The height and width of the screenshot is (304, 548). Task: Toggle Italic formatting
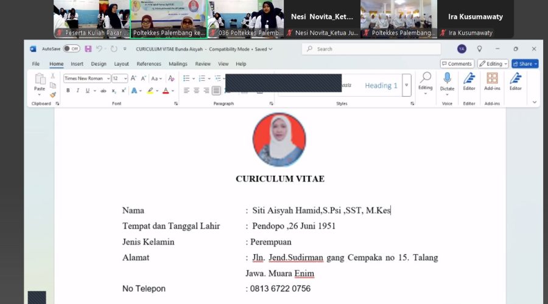click(77, 91)
